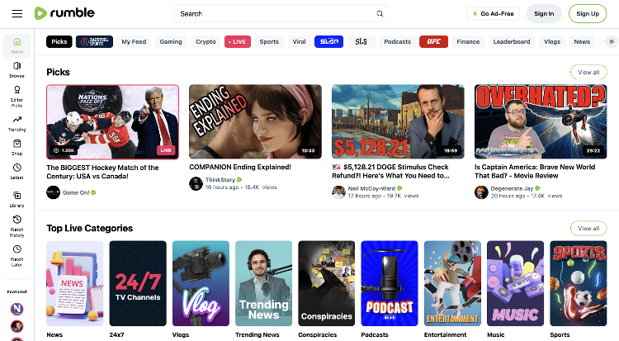This screenshot has height=341, width=619.
Task: Open title 'COMPANION Ending Explained!'
Action: [240, 167]
